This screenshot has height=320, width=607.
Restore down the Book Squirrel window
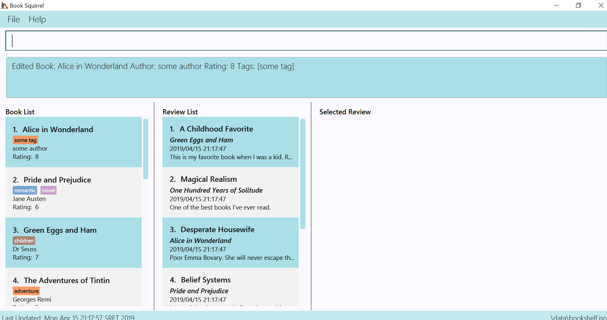[x=578, y=5]
